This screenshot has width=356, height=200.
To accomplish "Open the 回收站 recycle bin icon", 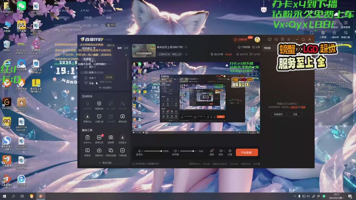I will pos(7,46).
